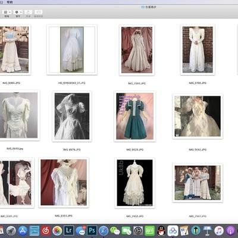Launch the red NetEase Music dock icon
Viewport: 238px width, 238px height.
[x=46, y=231]
